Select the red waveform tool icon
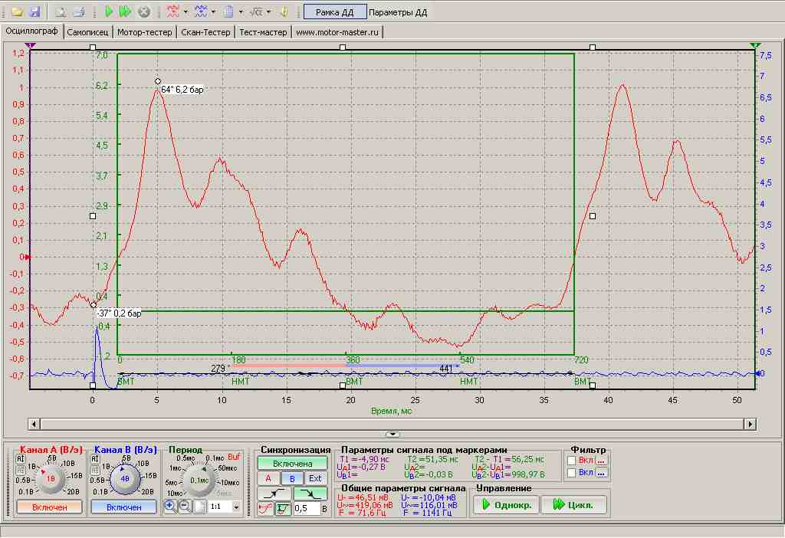The height and width of the screenshot is (538, 785). click(x=173, y=11)
